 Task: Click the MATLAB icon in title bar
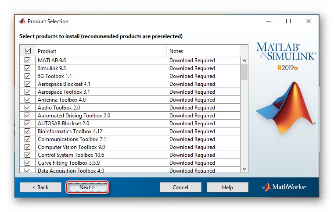pos(22,21)
